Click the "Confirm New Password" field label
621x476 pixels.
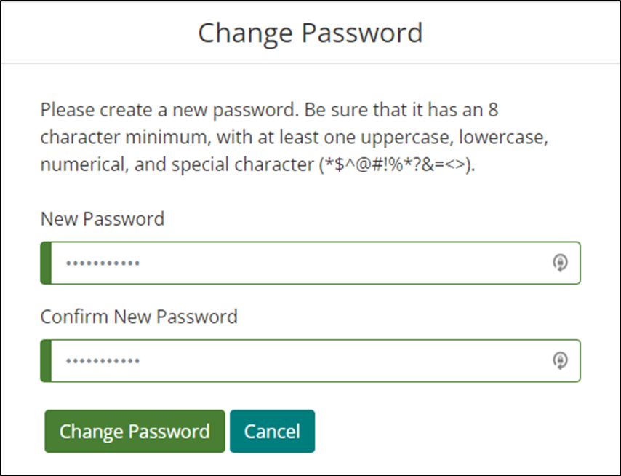point(139,317)
